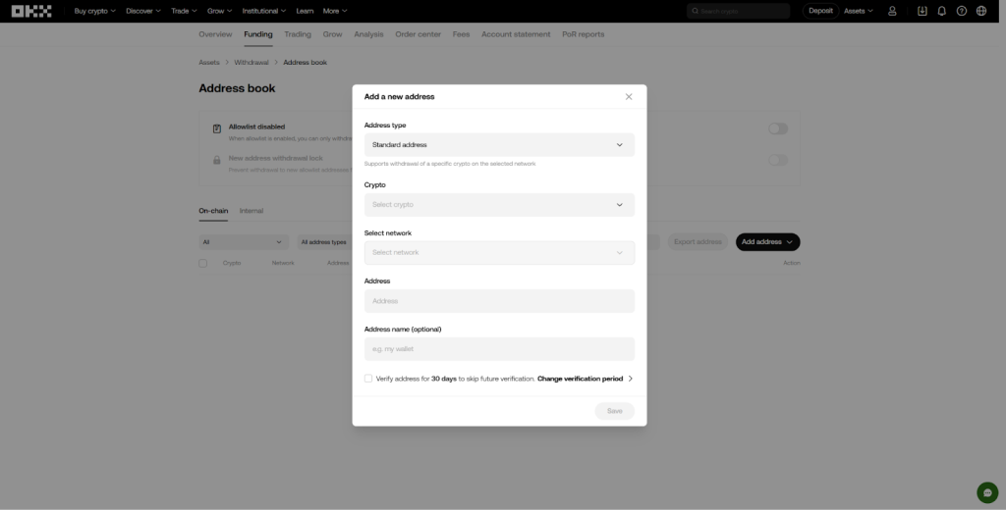Open notifications bell icon

941,11
